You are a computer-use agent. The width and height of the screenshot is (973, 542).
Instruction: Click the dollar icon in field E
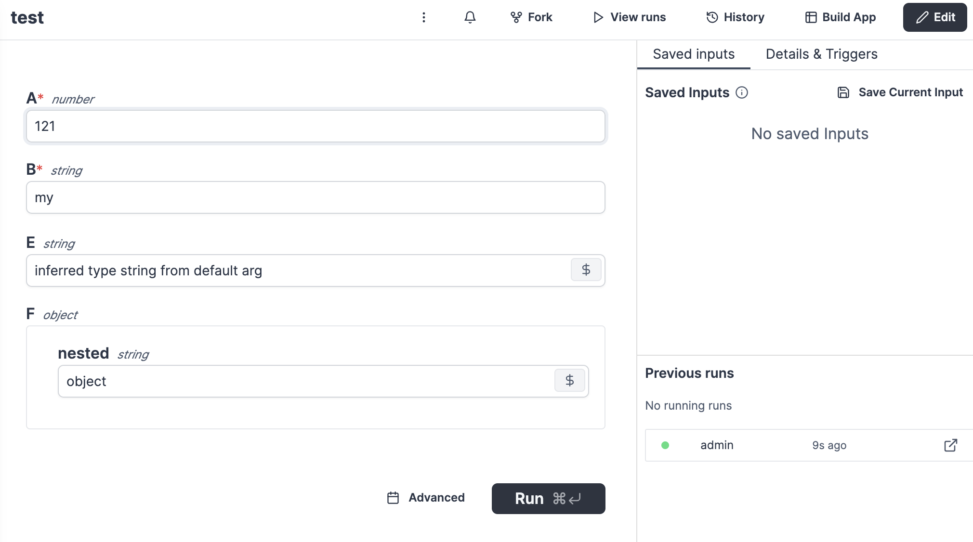click(x=586, y=270)
